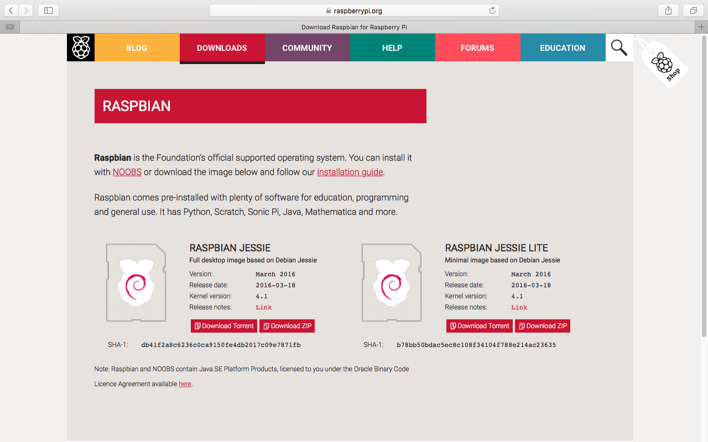This screenshot has height=442, width=708.
Task: Click the RASPBIAN red heading banner
Action: [x=261, y=106]
